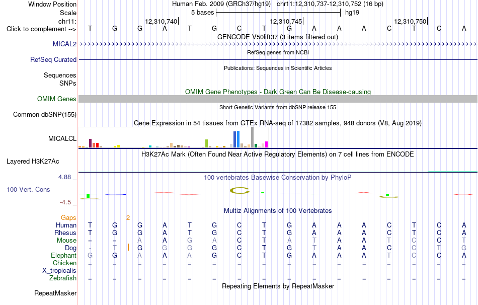Click the GENCODE V50lift37 track title
The width and height of the screenshot is (478, 305).
[x=278, y=37]
